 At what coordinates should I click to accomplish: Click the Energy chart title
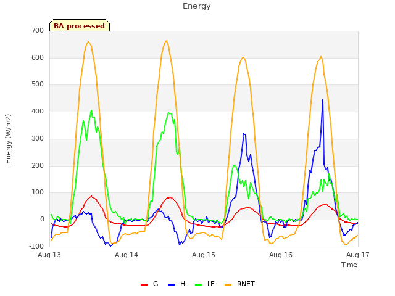click(x=197, y=6)
